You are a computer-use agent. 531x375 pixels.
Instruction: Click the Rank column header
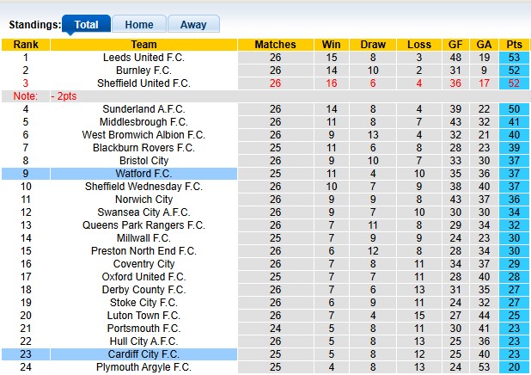[26, 45]
